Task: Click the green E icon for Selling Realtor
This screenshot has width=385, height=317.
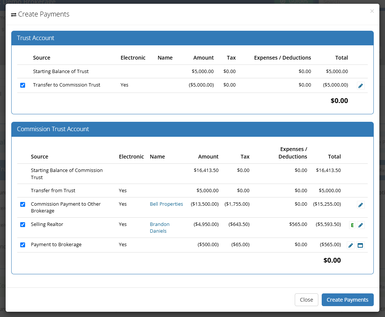Action: (x=352, y=225)
